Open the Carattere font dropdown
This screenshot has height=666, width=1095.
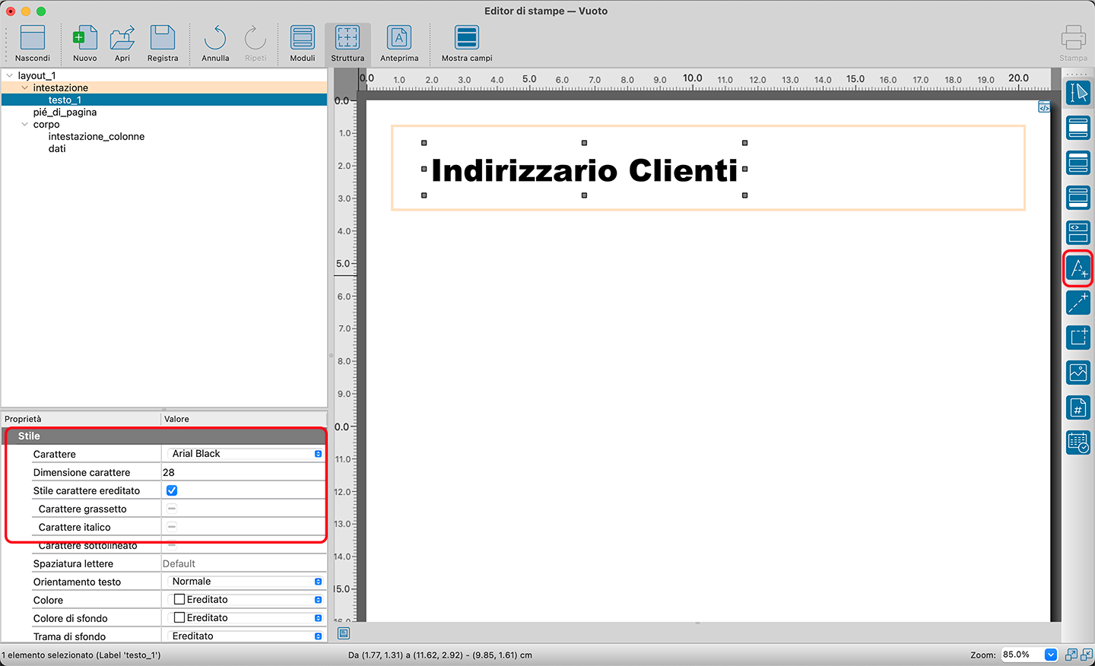point(244,454)
